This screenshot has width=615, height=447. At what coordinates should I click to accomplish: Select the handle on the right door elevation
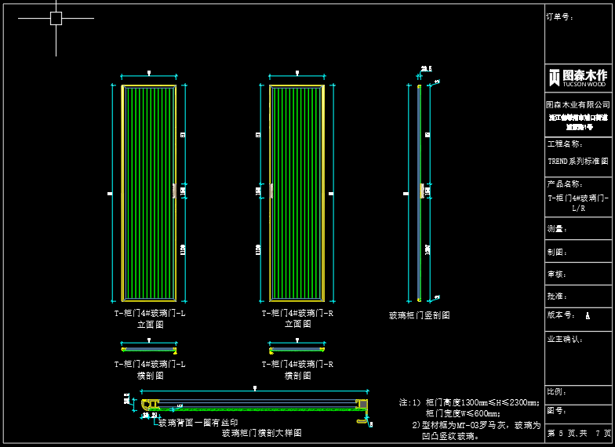click(271, 191)
